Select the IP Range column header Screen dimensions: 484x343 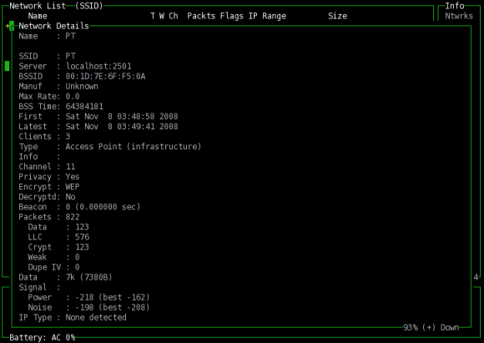pyautogui.click(x=267, y=16)
